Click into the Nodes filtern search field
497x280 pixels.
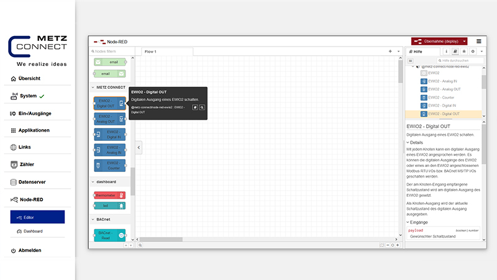coord(112,52)
